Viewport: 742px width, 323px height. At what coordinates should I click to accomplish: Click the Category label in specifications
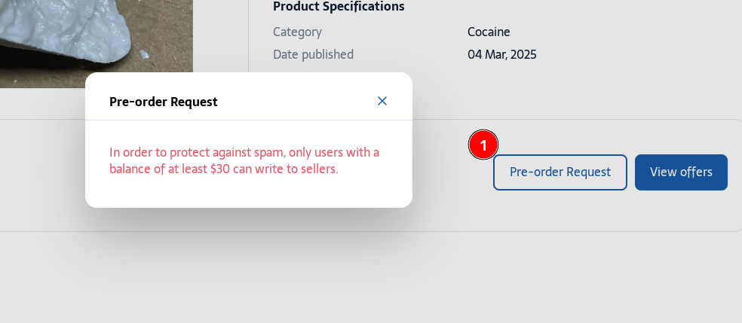[x=297, y=32]
